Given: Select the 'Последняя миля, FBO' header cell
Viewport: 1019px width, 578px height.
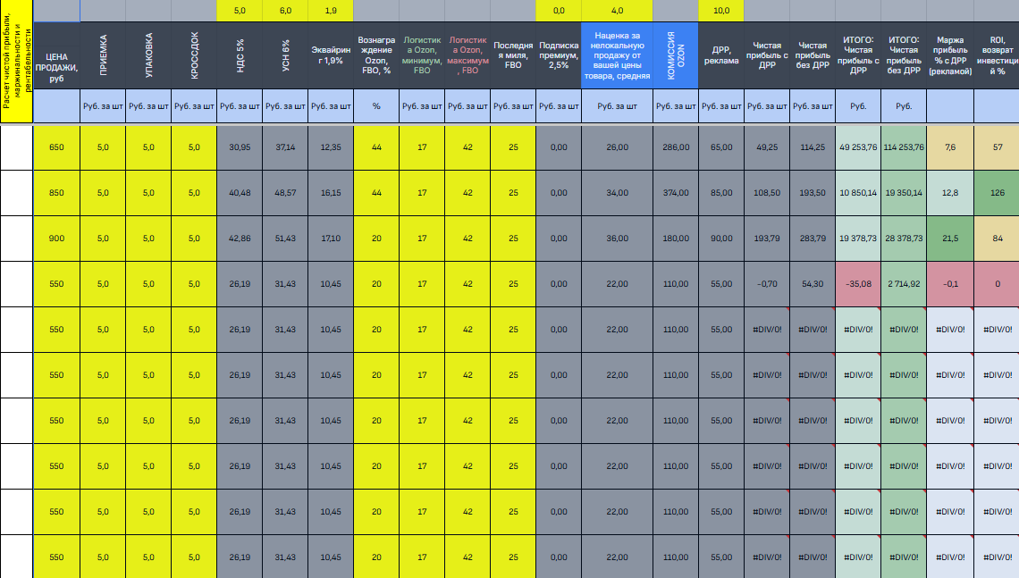Looking at the screenshot, I should 513,54.
